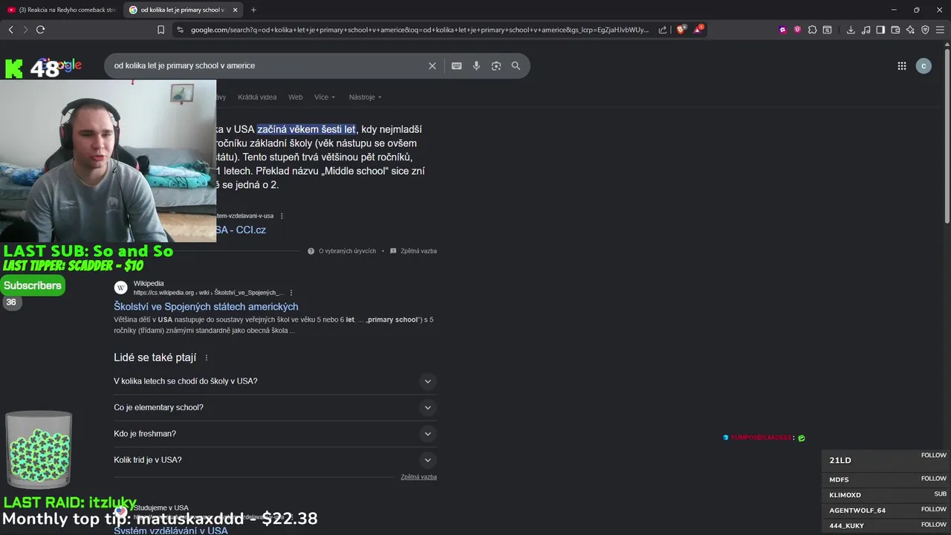Screen dimensions: 951x535
Task: Open the Brave VPN shield icon
Action: tap(925, 30)
